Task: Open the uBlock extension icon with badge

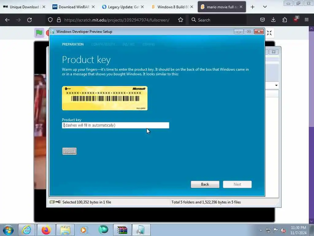Action: pyautogui.click(x=296, y=19)
